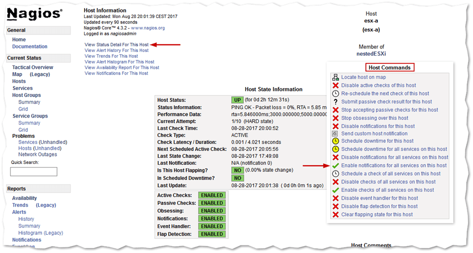
Task: Click the Last Check Time value 08-28-2017 20:00:52
Action: click(x=255, y=128)
